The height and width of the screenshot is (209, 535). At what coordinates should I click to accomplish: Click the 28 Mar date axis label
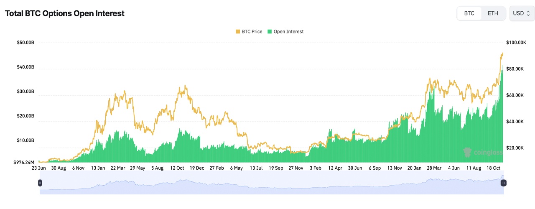click(434, 168)
